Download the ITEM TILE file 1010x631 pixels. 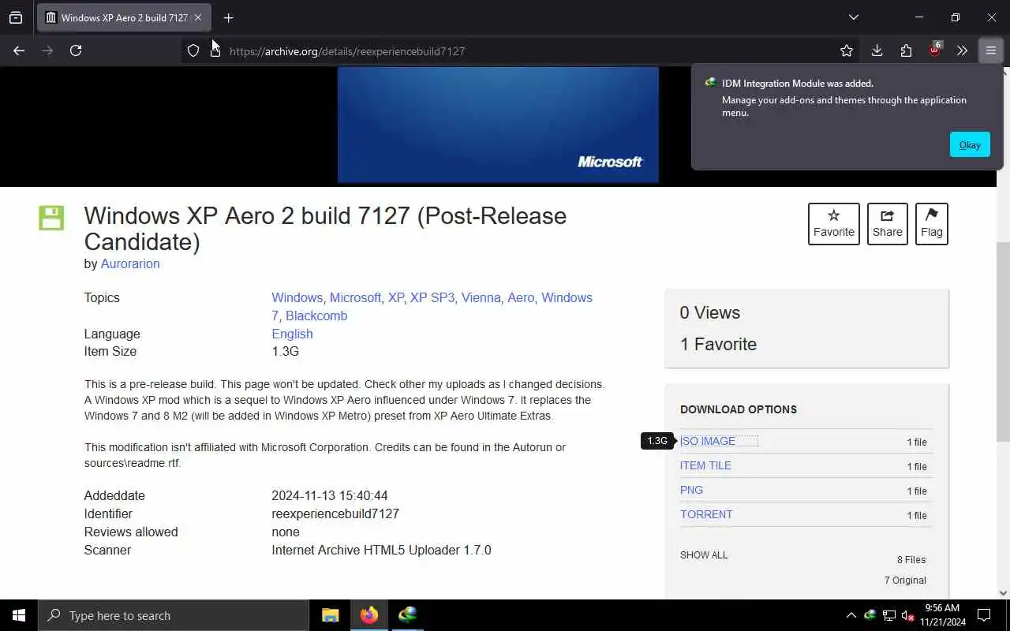705,465
